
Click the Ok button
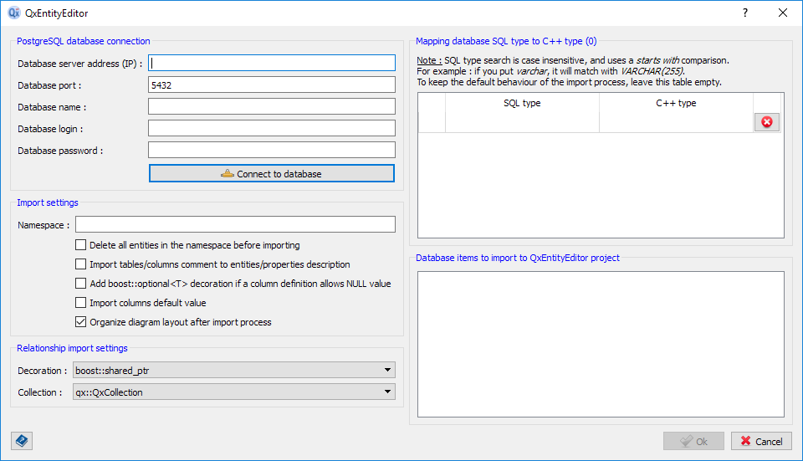(693, 441)
